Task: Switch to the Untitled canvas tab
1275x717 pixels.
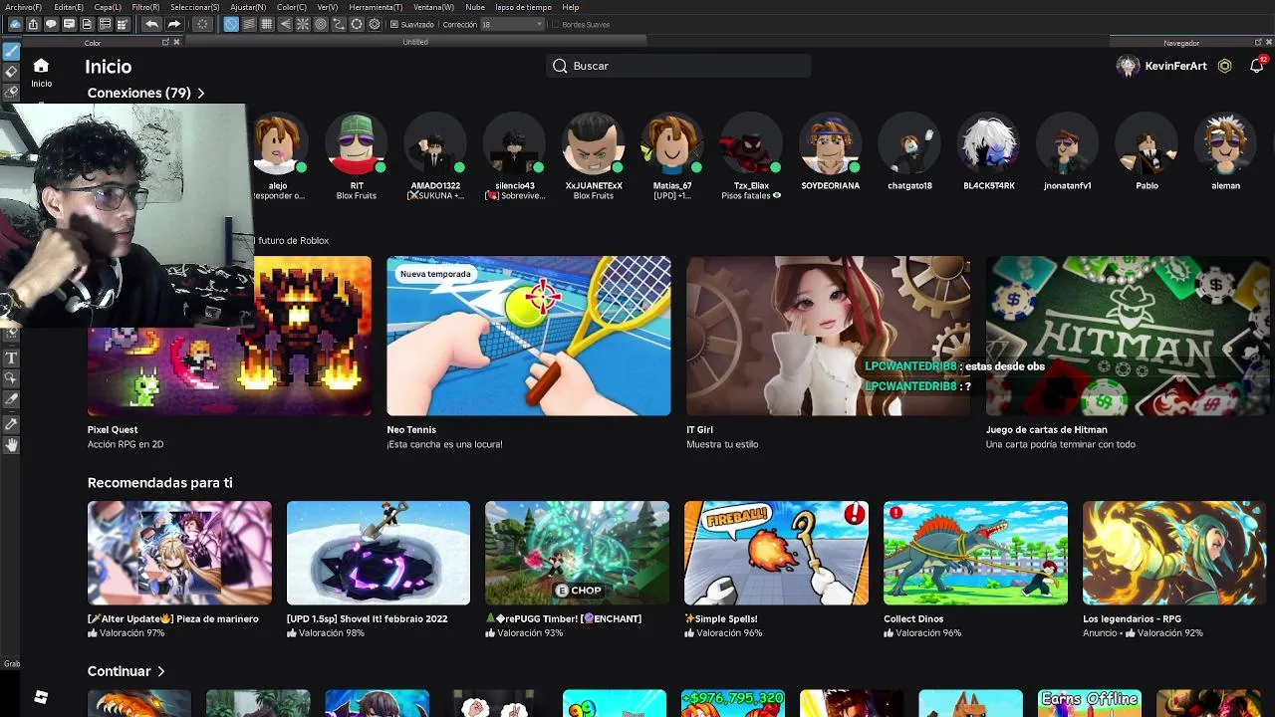Action: [x=415, y=42]
